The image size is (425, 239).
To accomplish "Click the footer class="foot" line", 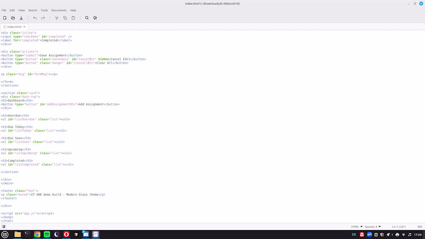I will 20,191.
